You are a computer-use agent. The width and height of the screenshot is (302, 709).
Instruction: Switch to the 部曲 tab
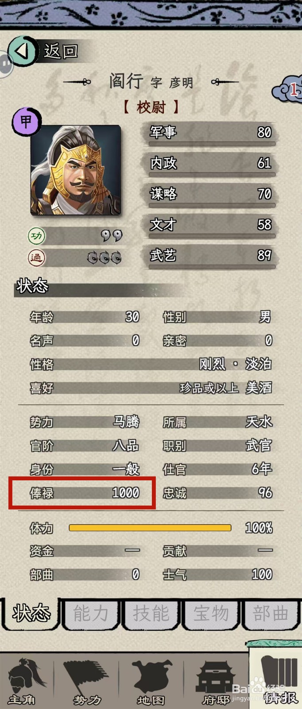271,614
